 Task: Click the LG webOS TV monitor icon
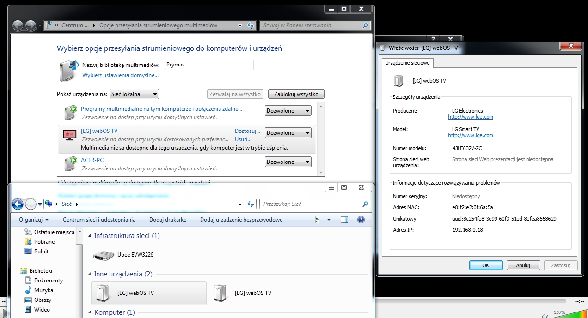[x=70, y=134]
